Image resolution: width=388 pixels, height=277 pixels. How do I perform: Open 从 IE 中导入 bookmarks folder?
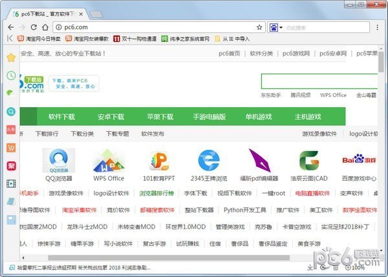(232, 39)
